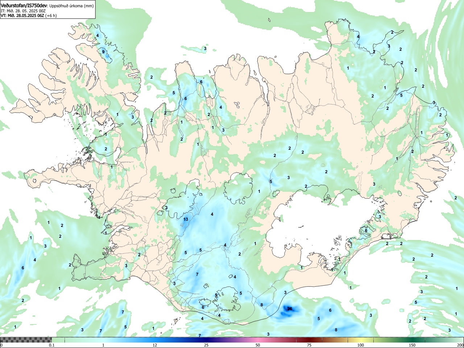Click the "12" label on the legend scale

click(x=155, y=345)
